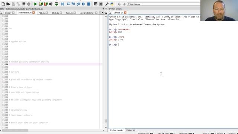Click the editor pane's browse tabs icon
The image size is (238, 134).
(1, 13)
